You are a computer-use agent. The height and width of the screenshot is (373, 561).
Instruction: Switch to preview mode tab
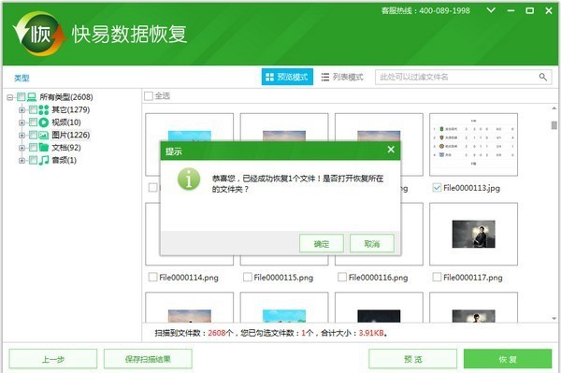287,77
